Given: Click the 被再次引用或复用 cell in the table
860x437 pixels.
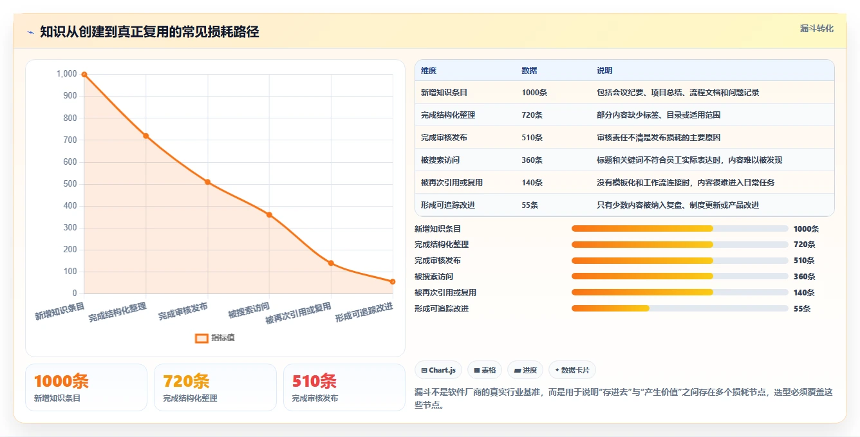Looking at the screenshot, I should click(452, 183).
